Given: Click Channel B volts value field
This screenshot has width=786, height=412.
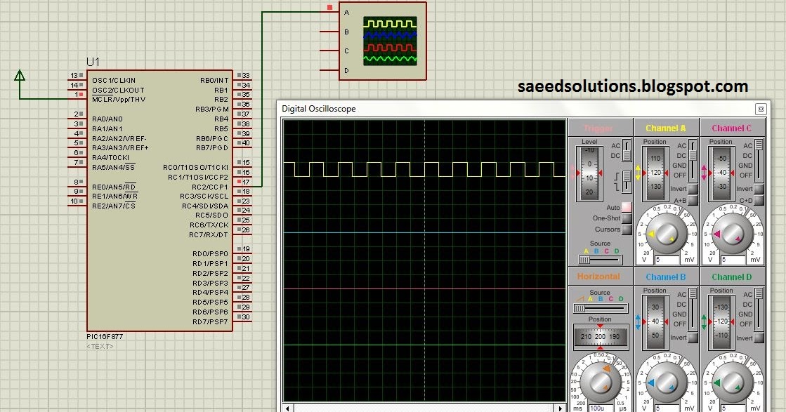Looking at the screenshot, I should click(x=667, y=408).
